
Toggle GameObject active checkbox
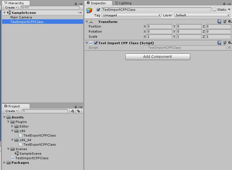(98, 10)
